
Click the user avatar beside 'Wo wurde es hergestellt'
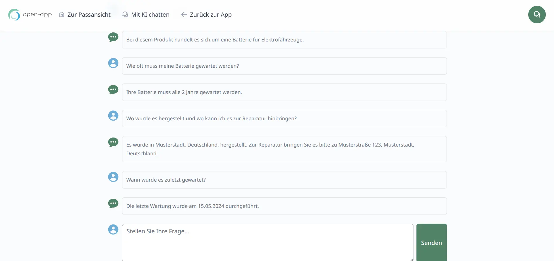[x=113, y=116]
